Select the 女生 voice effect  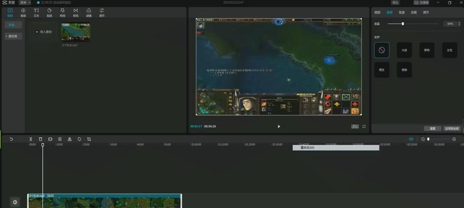tap(450, 50)
